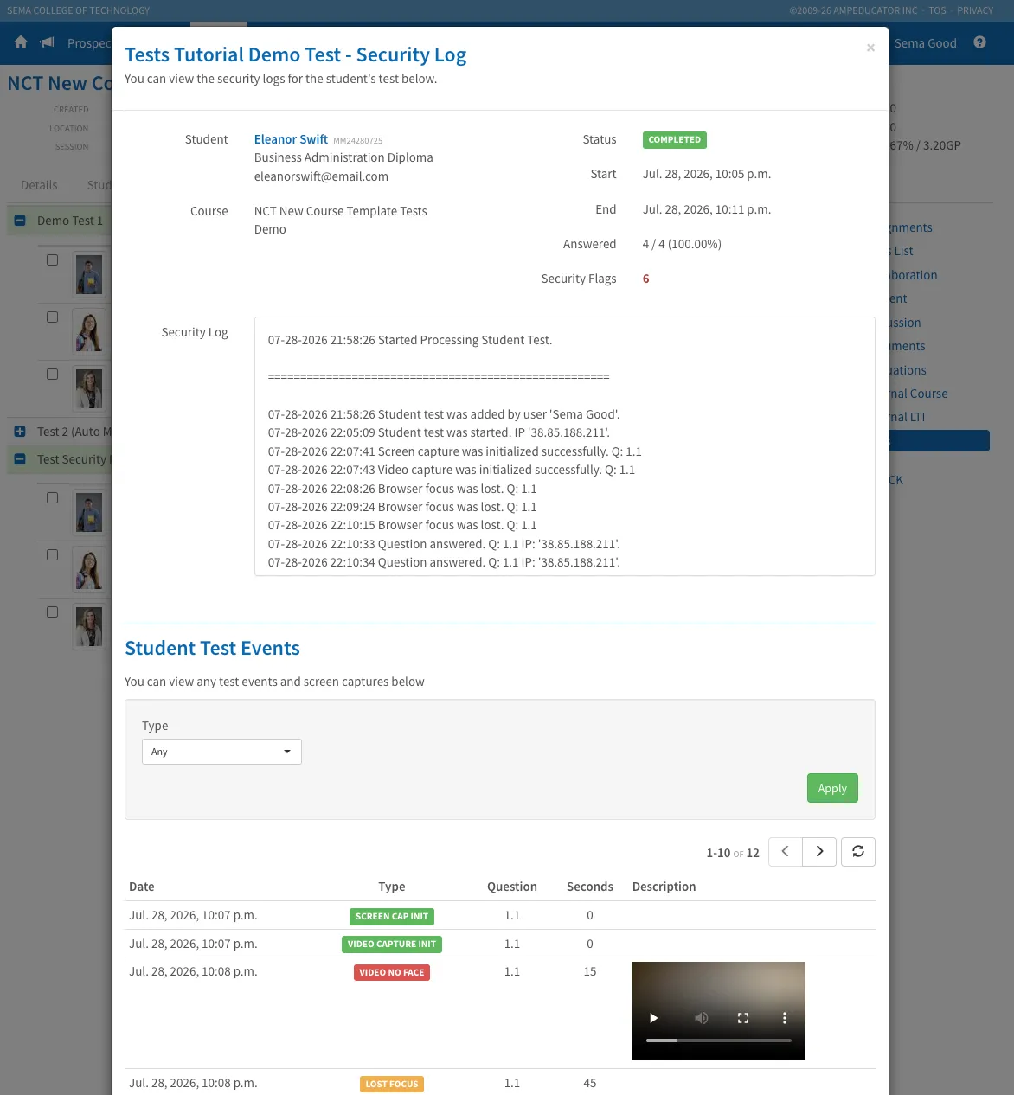Screen dimensions: 1014x1095
Task: Click the dark-haired woman's photo under Test Security
Action: pyautogui.click(x=89, y=569)
